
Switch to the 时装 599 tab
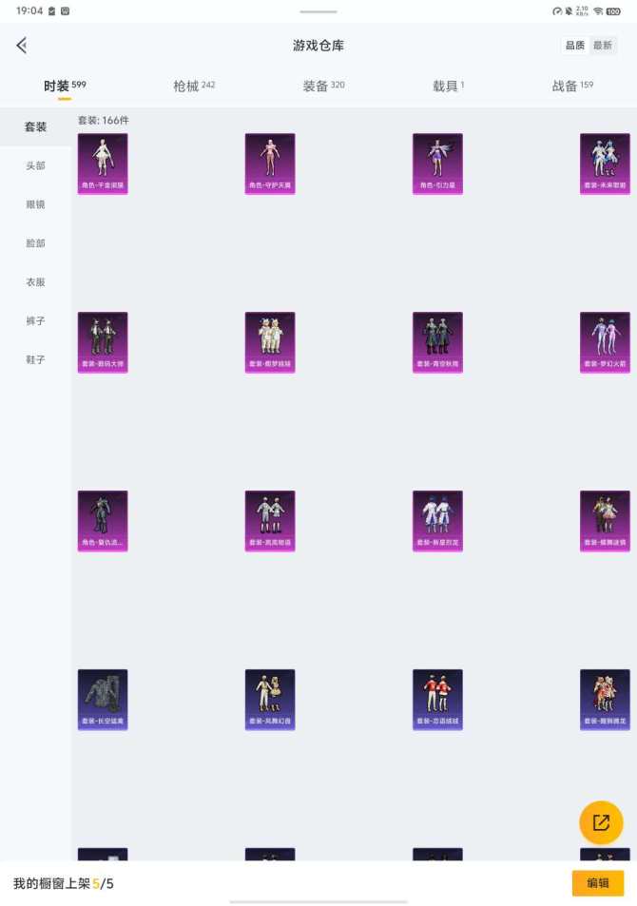click(65, 86)
